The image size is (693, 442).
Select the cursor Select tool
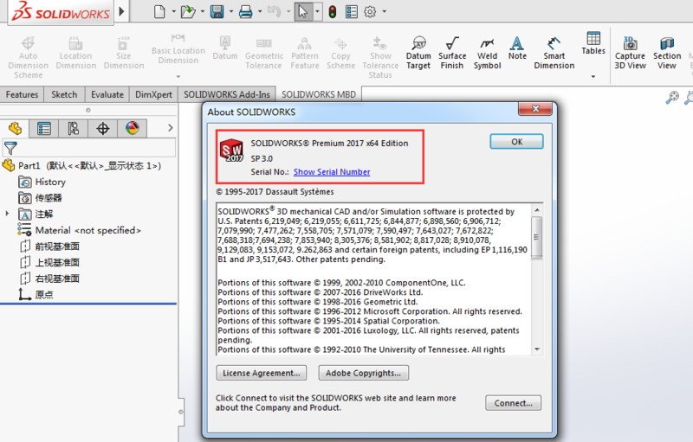pos(303,11)
